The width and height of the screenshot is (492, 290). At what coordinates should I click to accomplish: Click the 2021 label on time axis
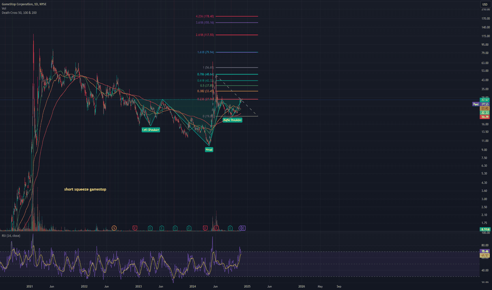pyautogui.click(x=30, y=286)
